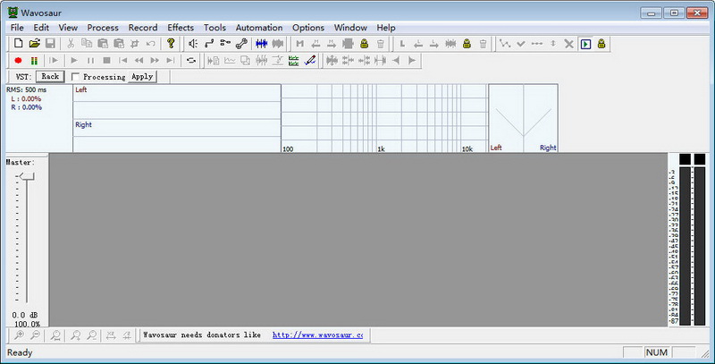
Task: Enable the VST Processing checkbox
Action: click(x=76, y=77)
